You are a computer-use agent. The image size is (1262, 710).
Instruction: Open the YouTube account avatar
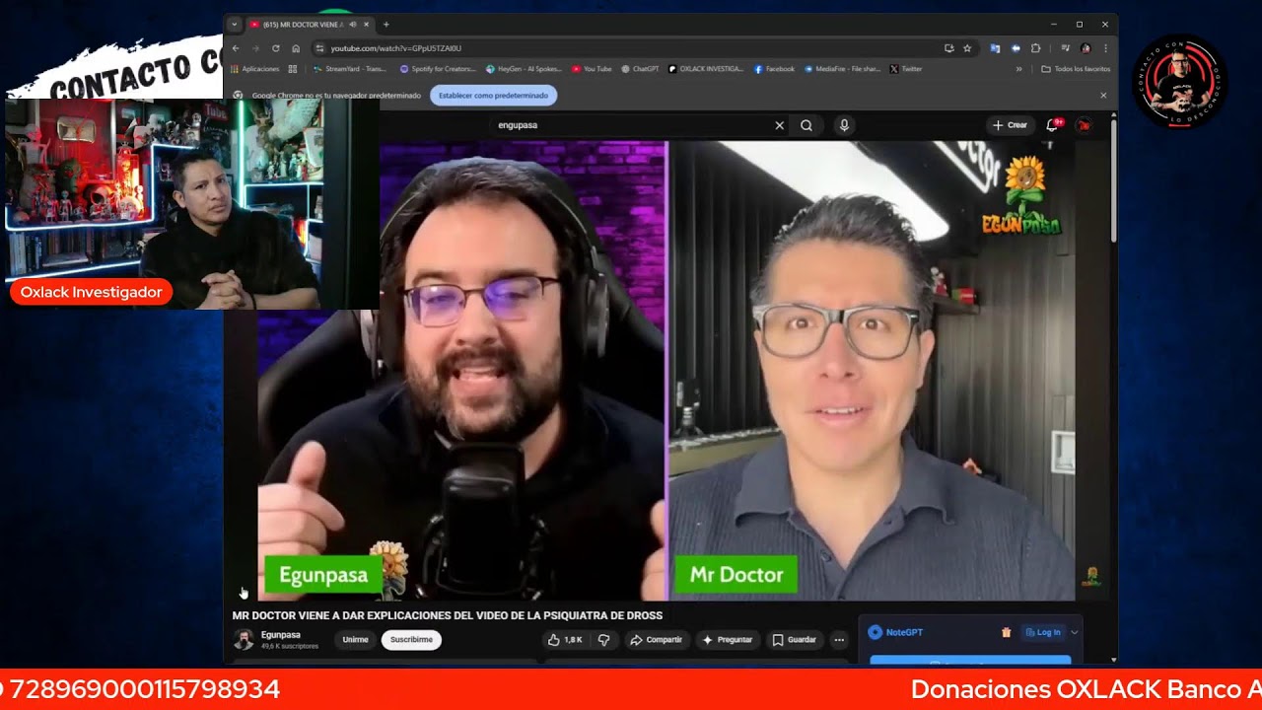click(1084, 125)
